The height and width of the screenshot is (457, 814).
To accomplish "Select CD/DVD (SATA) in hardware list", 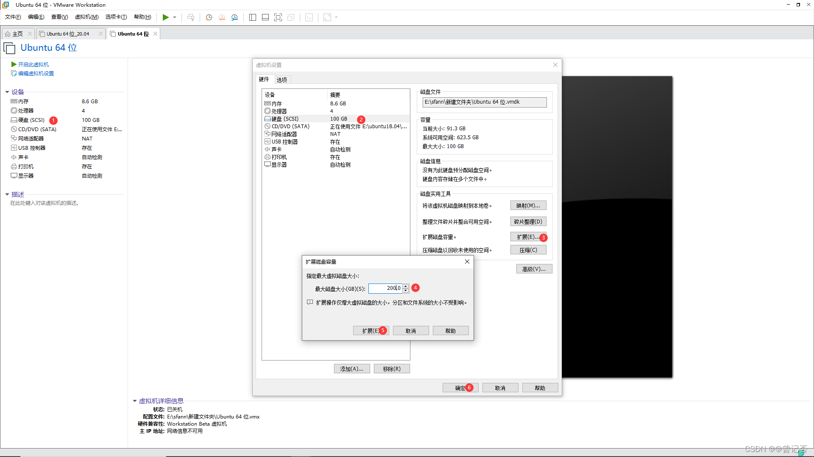I will (290, 126).
